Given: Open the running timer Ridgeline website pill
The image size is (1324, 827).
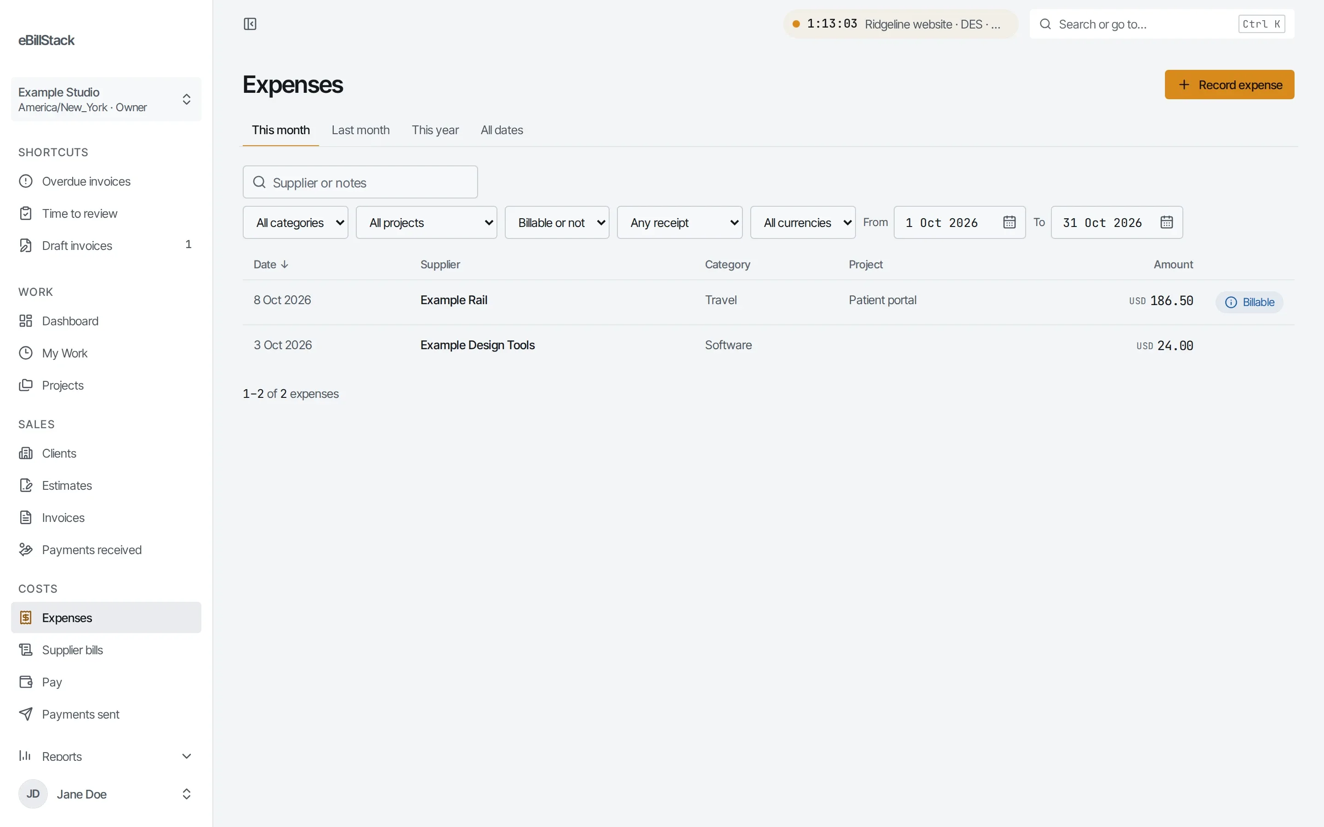Looking at the screenshot, I should point(900,24).
